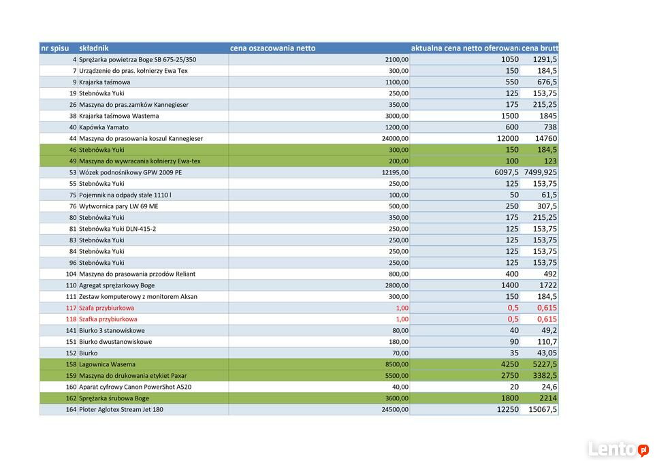The image size is (655, 463).
Task: Select "Maszyna do prasowania przodów Reliant"
Action: 137,274
